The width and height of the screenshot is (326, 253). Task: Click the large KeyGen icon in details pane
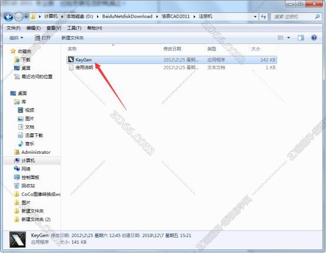point(18,239)
